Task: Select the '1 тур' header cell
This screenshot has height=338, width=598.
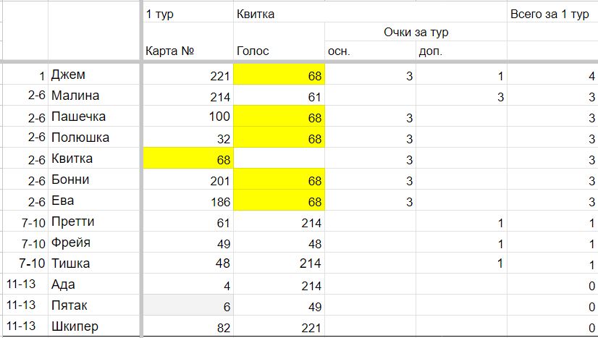Action: coord(188,13)
